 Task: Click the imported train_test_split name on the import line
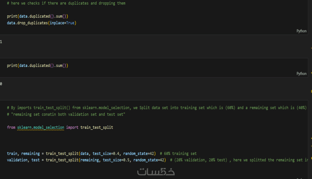coord(97,128)
